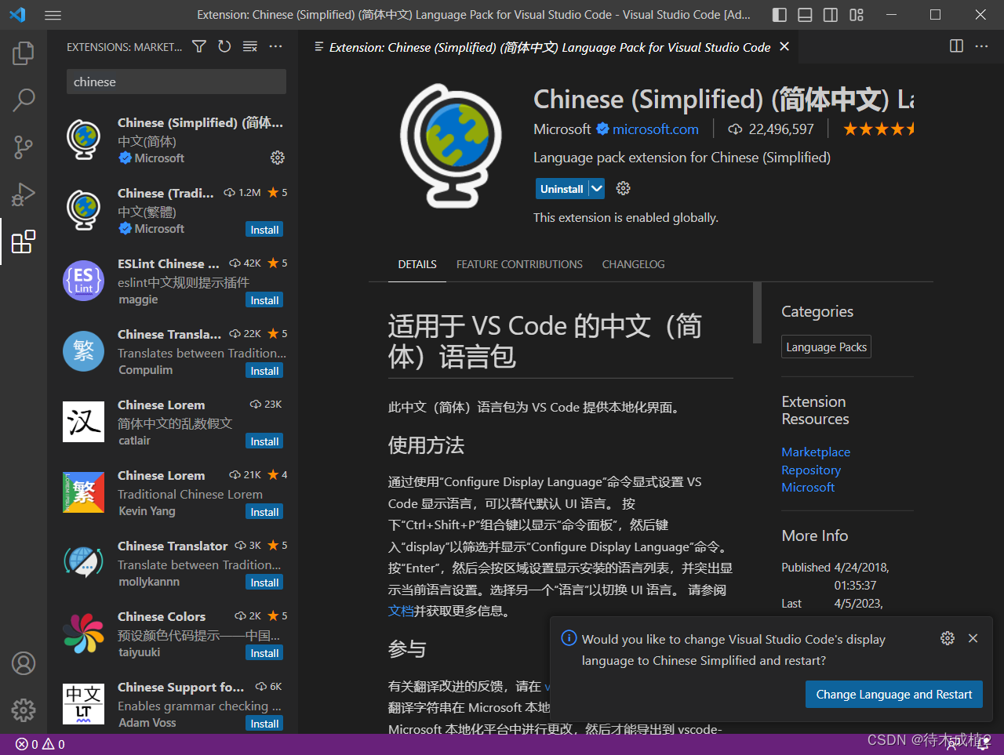Select the Extensions view icon

pyautogui.click(x=24, y=241)
